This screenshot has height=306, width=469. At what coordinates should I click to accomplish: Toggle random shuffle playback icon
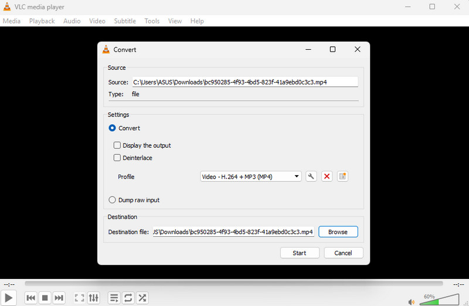click(142, 298)
